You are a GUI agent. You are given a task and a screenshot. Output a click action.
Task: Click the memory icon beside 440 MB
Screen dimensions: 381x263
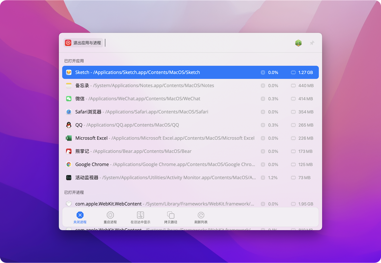click(x=293, y=85)
